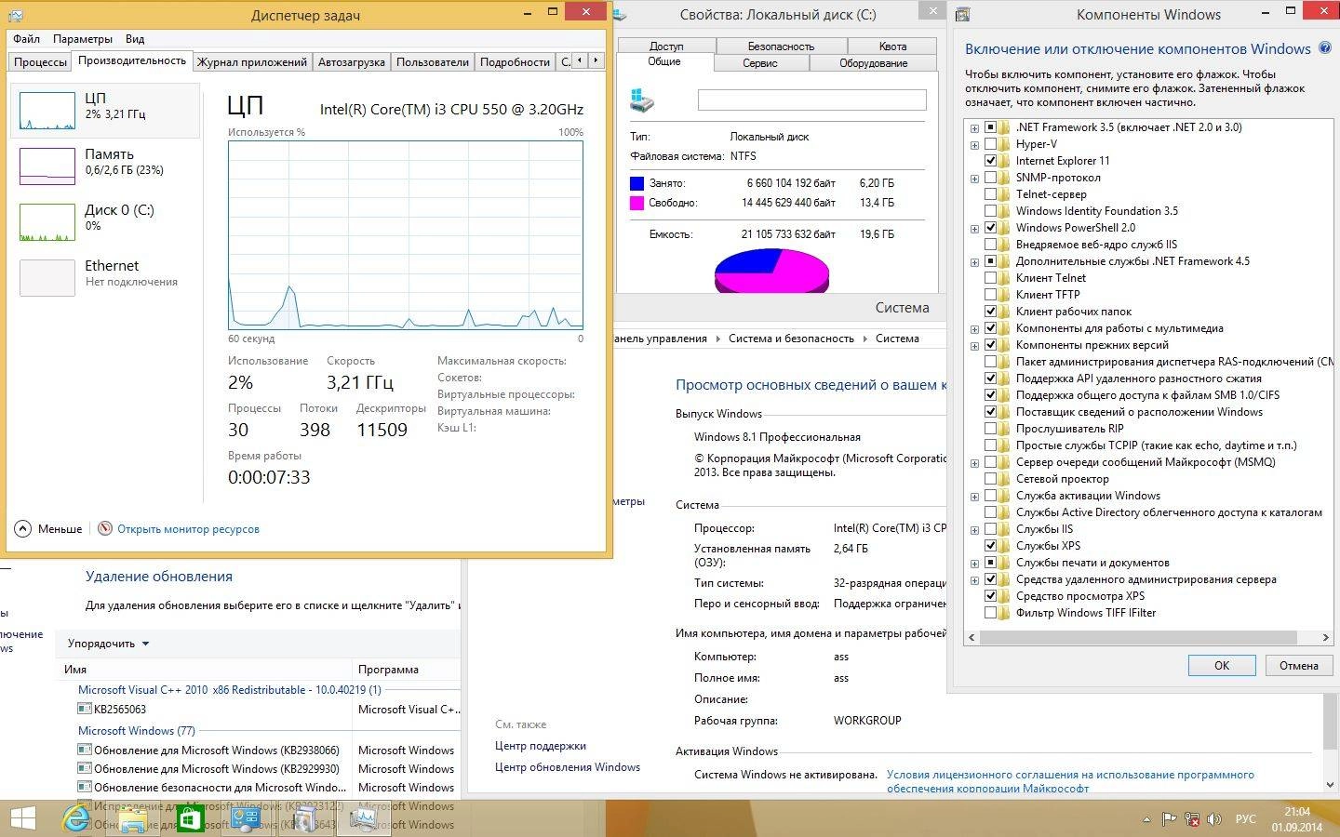Image resolution: width=1340 pixels, height=837 pixels.
Task: Expand the .NET Framework 3.5 node
Action: 974,127
